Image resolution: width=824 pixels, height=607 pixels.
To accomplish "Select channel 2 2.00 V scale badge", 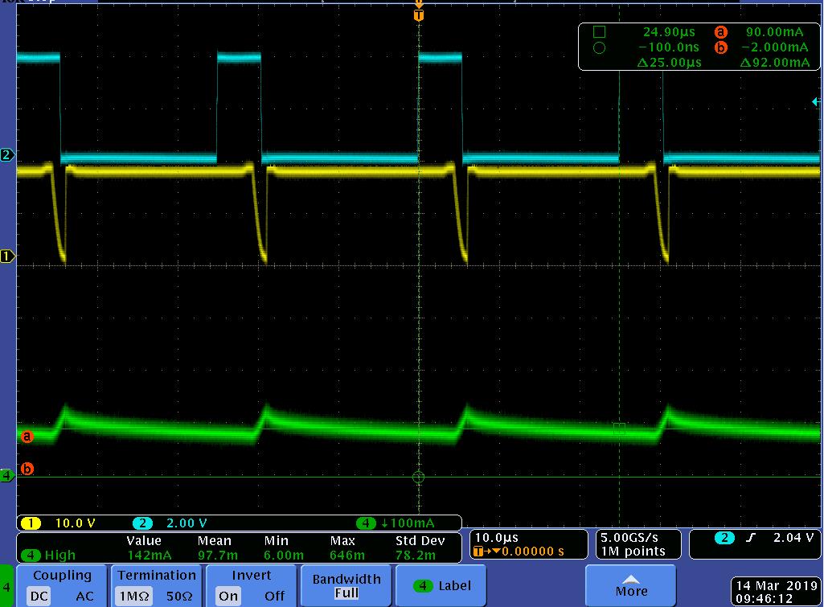I will click(x=170, y=523).
